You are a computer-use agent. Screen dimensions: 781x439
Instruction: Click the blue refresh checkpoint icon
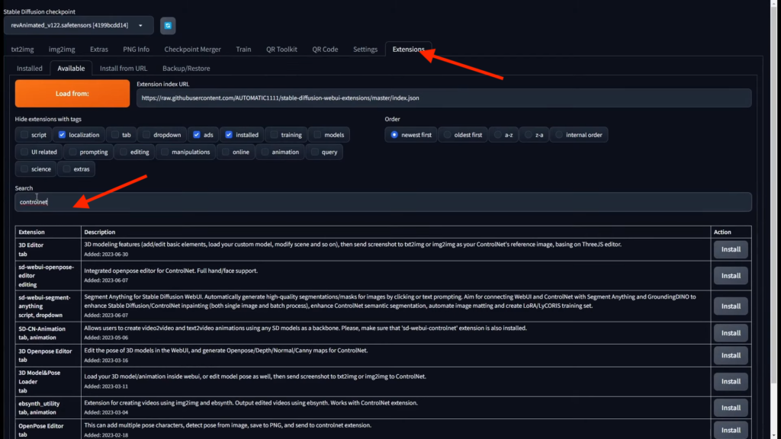(x=167, y=25)
